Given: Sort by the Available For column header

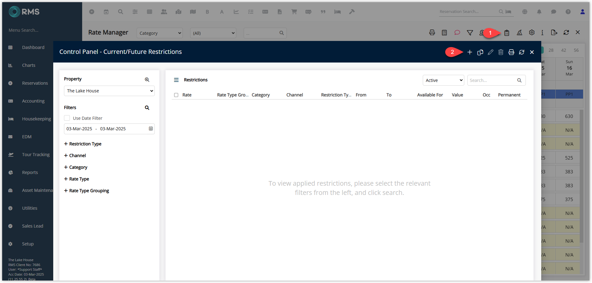Looking at the screenshot, I should coord(430,95).
